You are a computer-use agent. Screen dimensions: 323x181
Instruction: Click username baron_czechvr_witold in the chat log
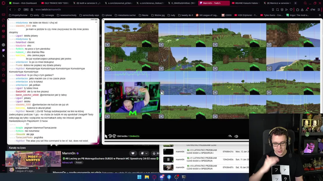[x=27, y=95]
